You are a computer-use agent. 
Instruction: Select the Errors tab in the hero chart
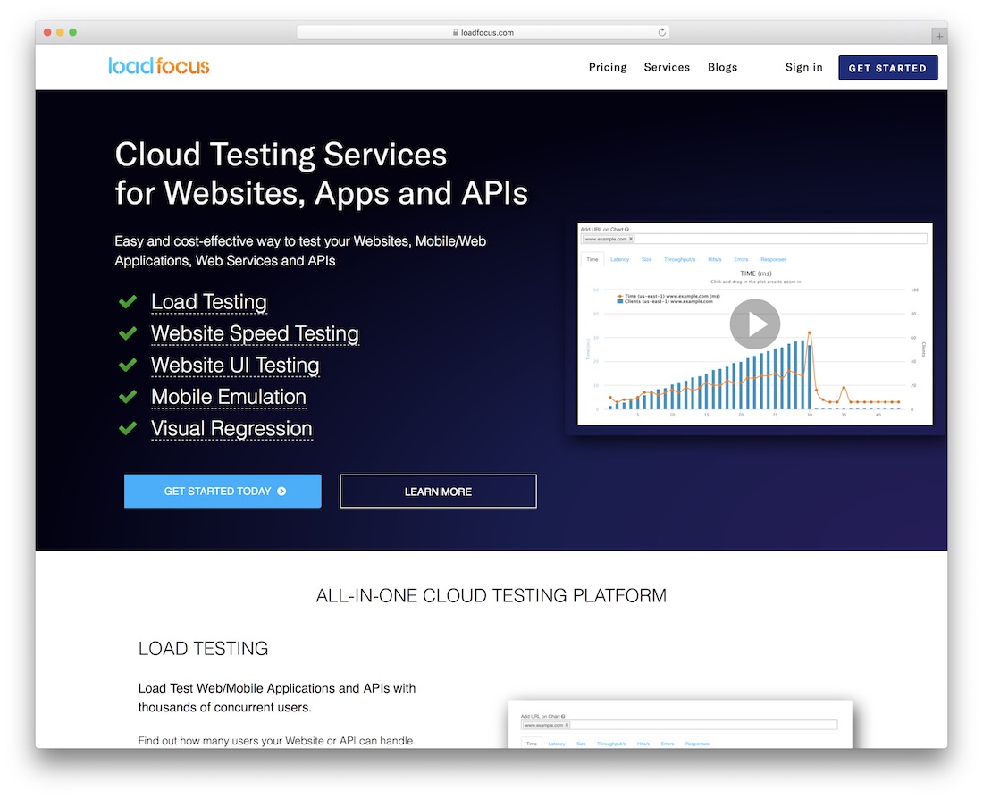(741, 259)
